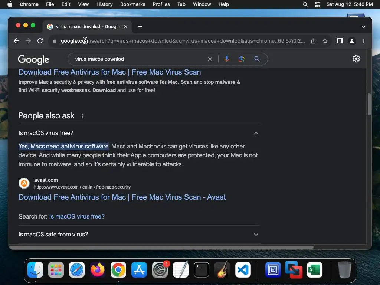View site information lock icon
The width and height of the screenshot is (380, 285).
55,41
